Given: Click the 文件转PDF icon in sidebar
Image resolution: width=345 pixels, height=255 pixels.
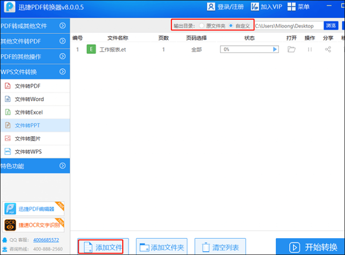Looking at the screenshot, I should [x=8, y=85].
